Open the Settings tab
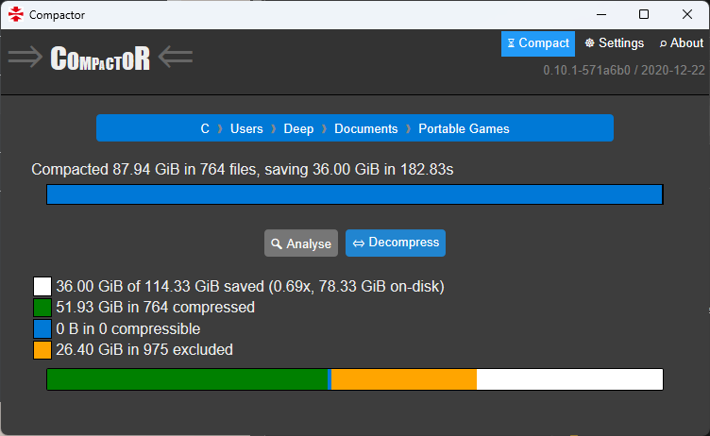 point(615,43)
